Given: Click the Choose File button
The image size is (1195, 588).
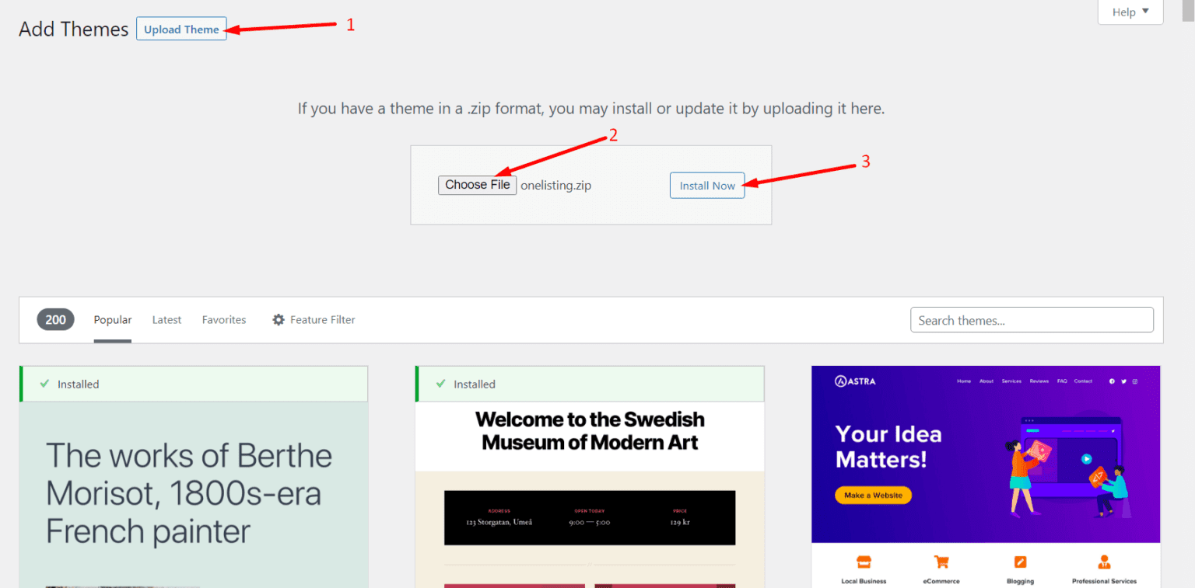Looking at the screenshot, I should tap(477, 185).
